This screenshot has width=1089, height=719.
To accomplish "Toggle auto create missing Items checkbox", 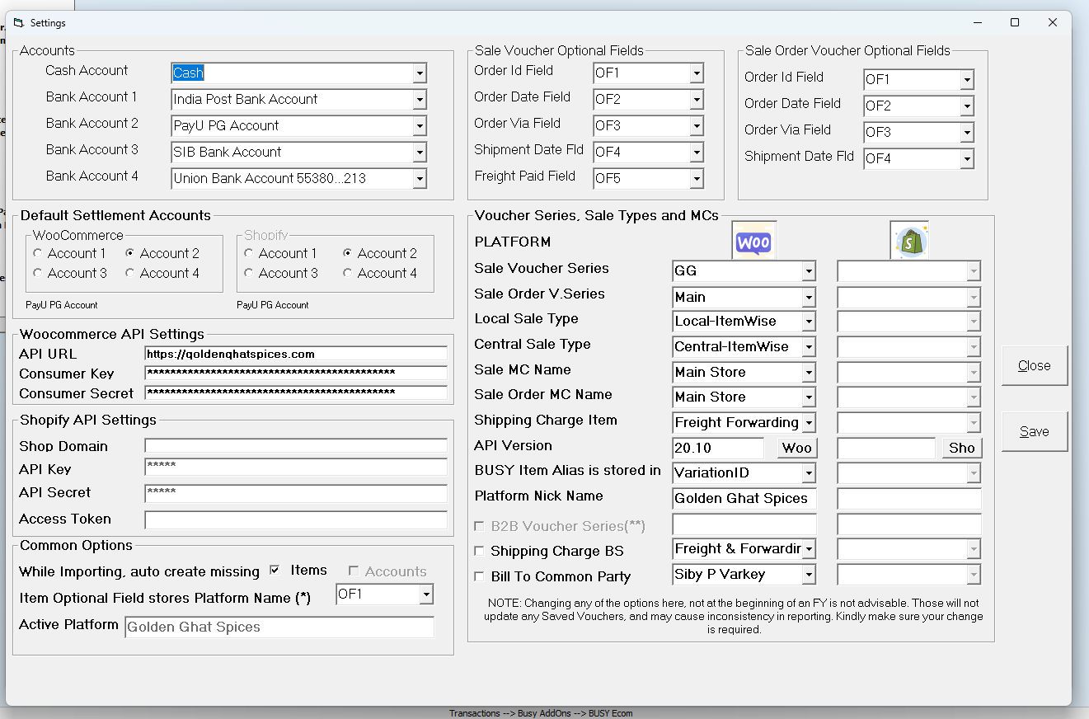I will pos(275,571).
